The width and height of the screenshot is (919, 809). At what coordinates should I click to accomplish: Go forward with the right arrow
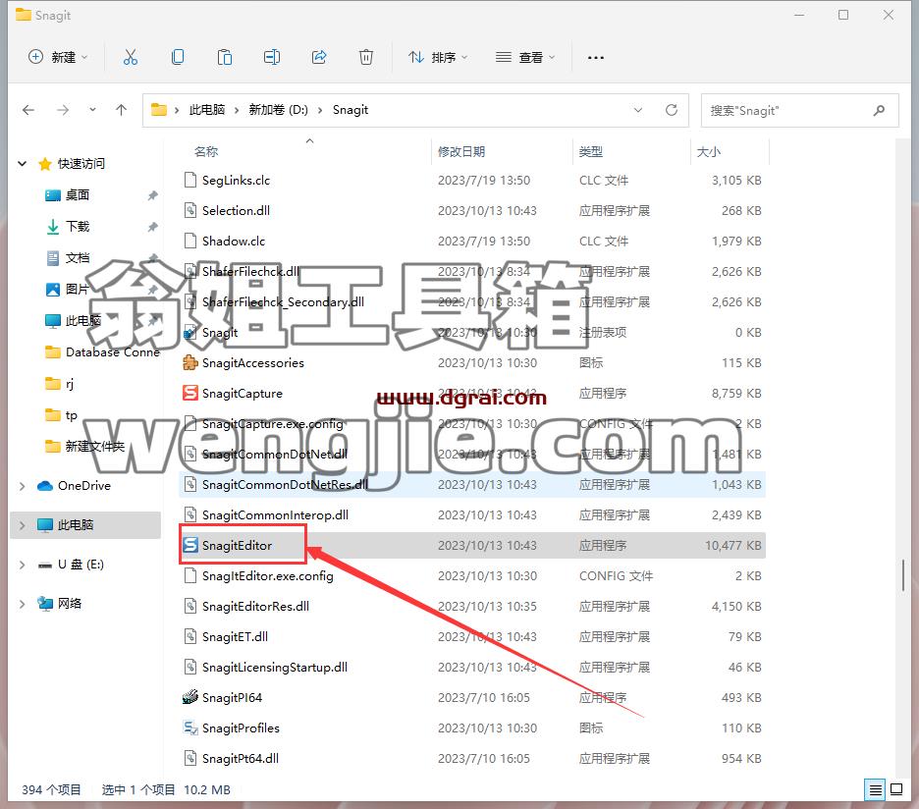[x=63, y=110]
